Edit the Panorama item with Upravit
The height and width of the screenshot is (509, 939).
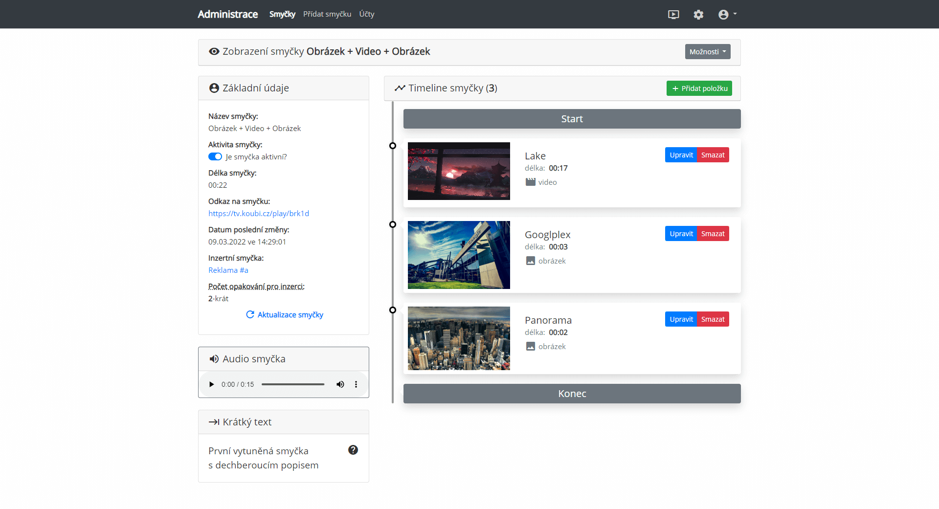click(x=681, y=319)
